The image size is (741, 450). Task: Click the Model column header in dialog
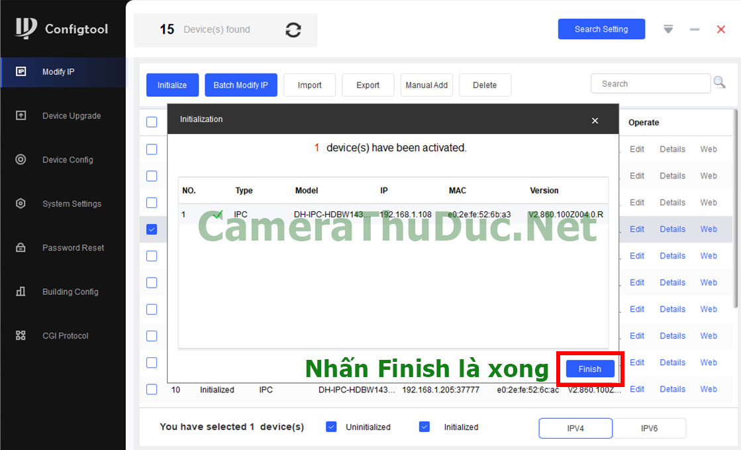point(306,191)
